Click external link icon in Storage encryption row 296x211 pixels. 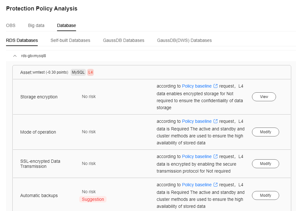216,86
